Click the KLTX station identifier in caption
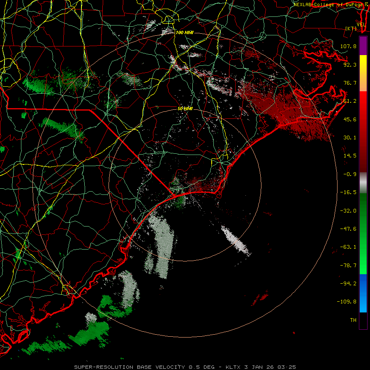370x370 pixels. click(233, 367)
